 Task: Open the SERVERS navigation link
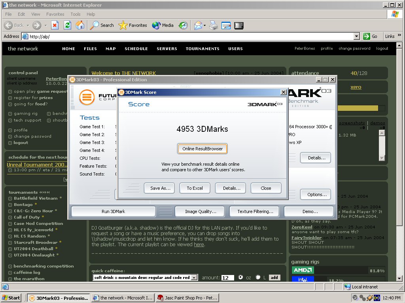pyautogui.click(x=167, y=49)
